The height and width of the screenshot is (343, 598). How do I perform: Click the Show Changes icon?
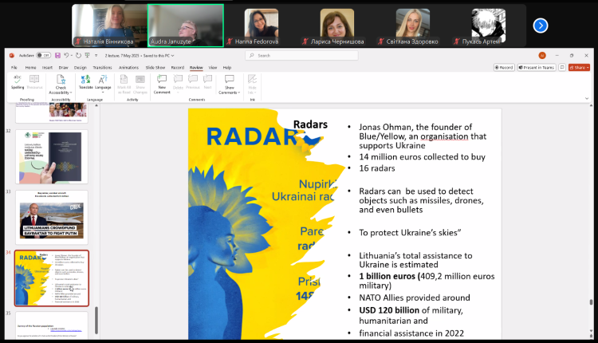click(x=140, y=80)
